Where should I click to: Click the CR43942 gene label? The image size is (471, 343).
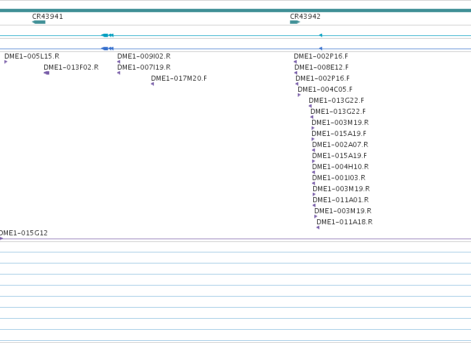305,17
